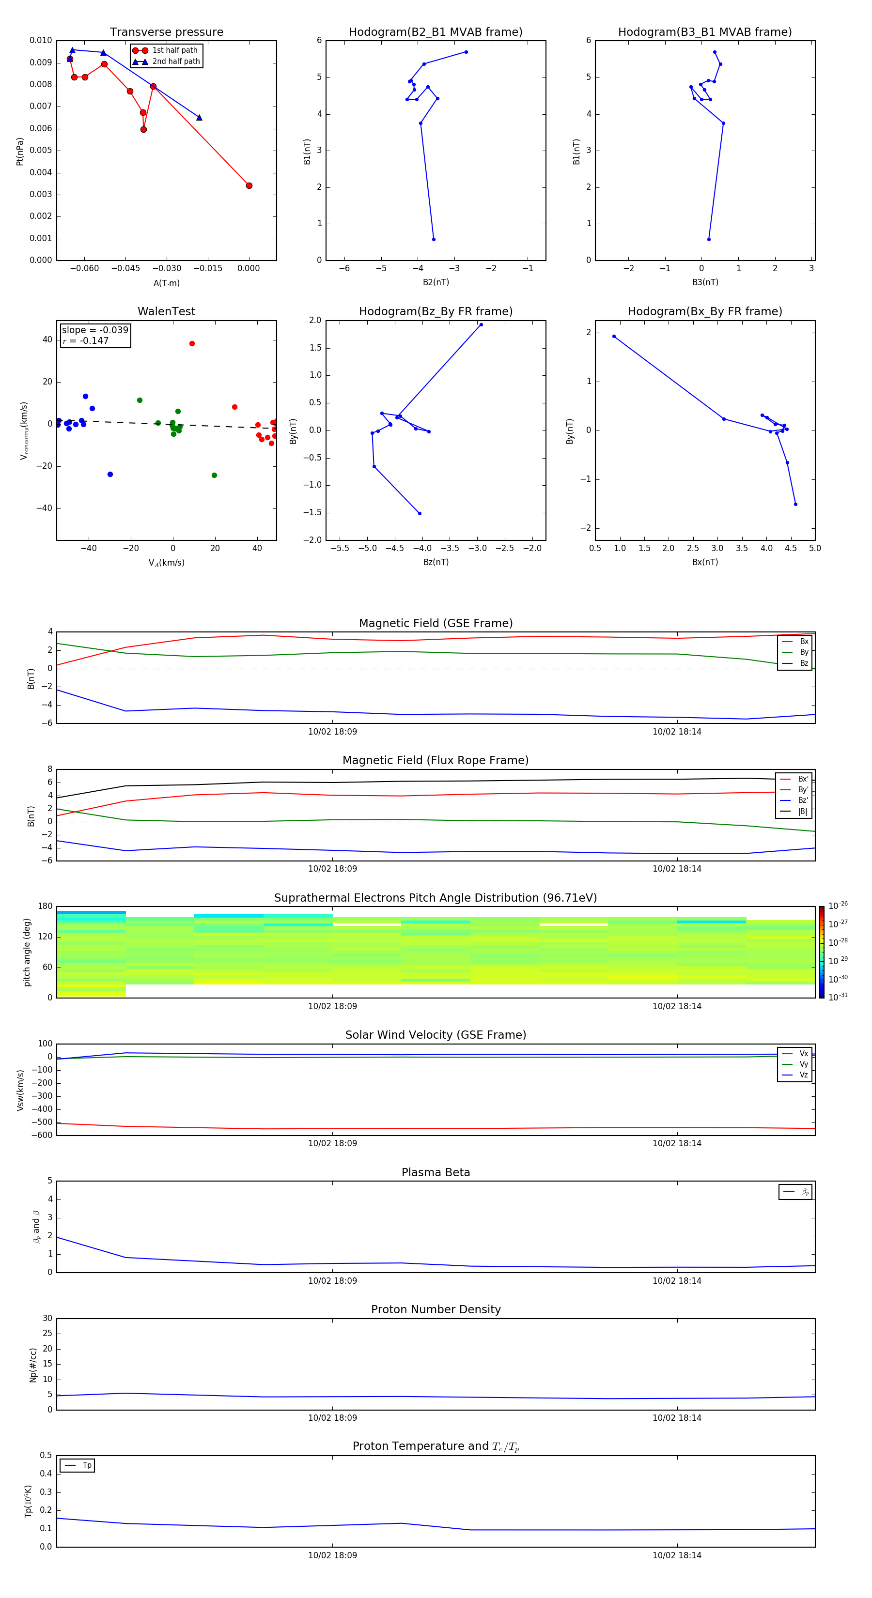Click the red WalenTest outlier point near 40 km/s
The image size is (872, 1598).
click(x=192, y=344)
